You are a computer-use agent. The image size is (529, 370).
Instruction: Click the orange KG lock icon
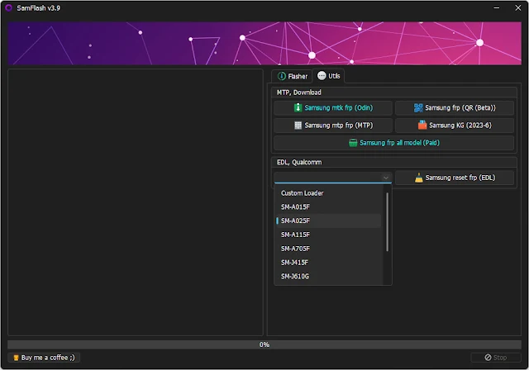pyautogui.click(x=422, y=125)
